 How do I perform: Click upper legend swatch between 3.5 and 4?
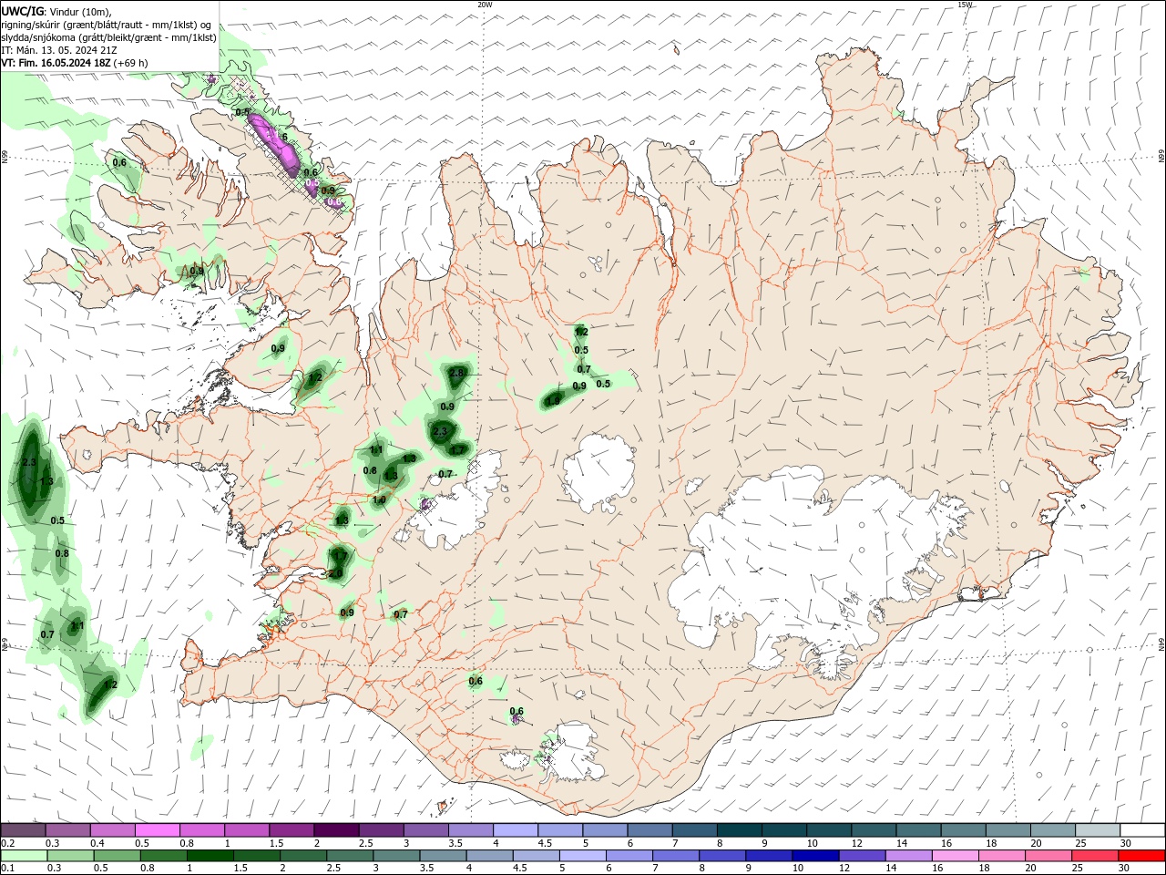(469, 829)
